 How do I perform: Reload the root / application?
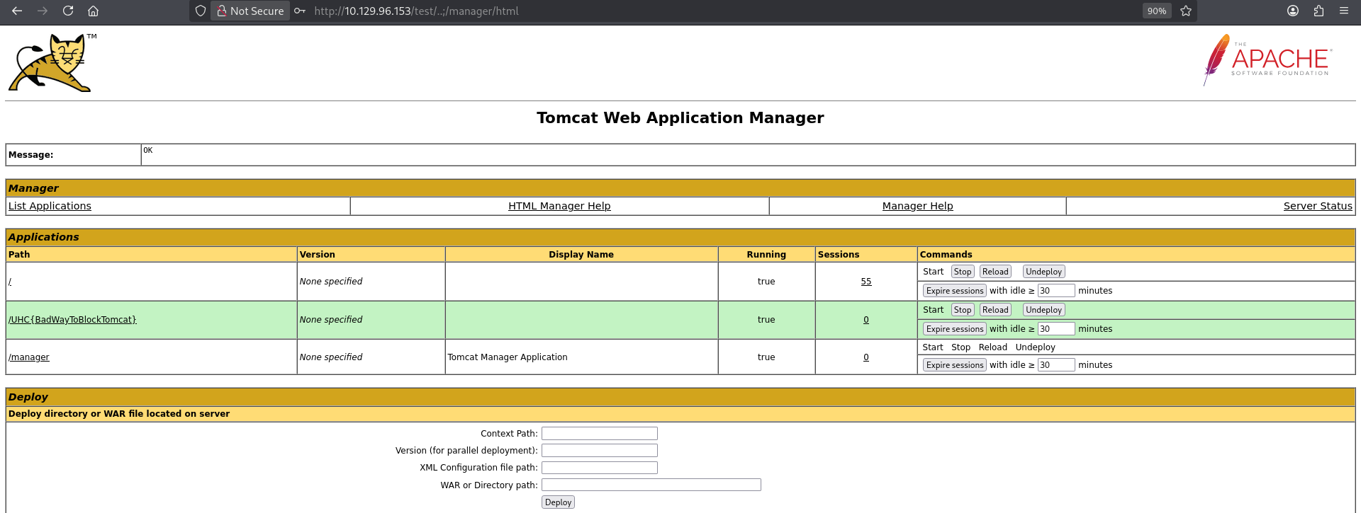(x=995, y=272)
